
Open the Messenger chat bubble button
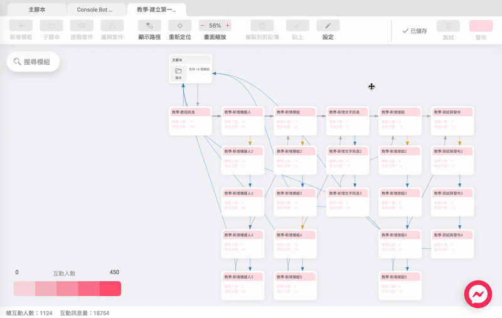click(478, 294)
